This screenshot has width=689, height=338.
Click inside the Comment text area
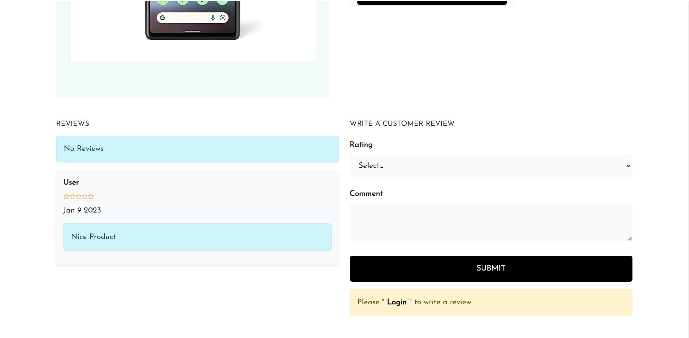point(490,222)
